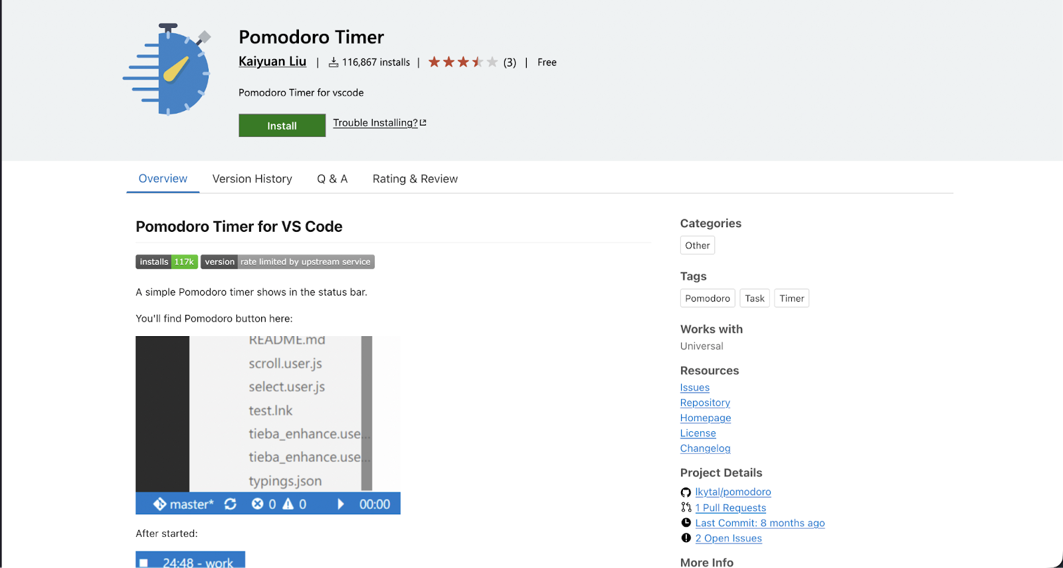1063x568 pixels.
Task: Open the Trouble Installing? link
Action: tap(375, 123)
